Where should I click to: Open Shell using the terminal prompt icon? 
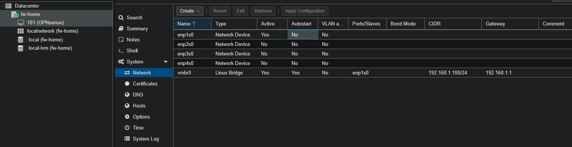(x=121, y=51)
